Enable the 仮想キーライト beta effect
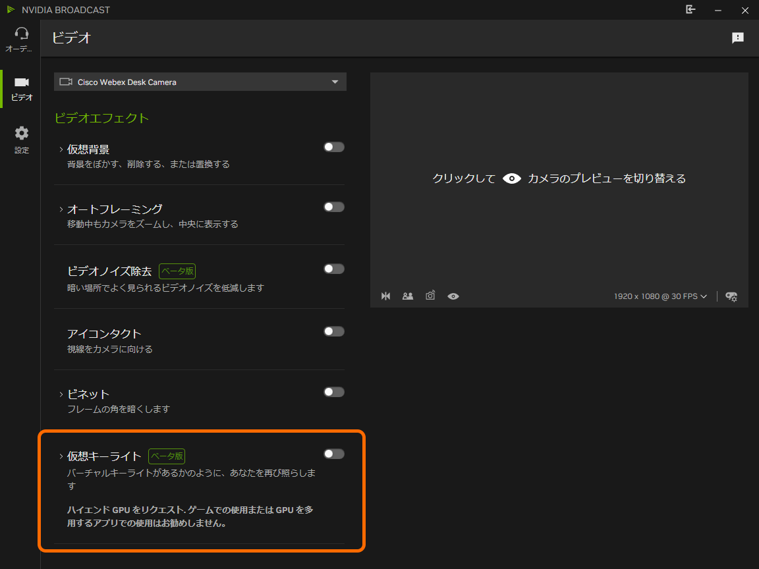The width and height of the screenshot is (759, 569). coord(333,453)
